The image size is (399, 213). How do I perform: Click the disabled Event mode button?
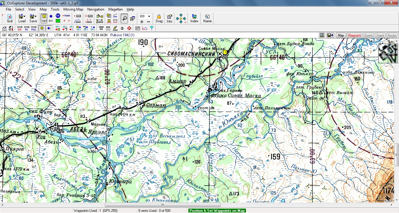coord(369,35)
